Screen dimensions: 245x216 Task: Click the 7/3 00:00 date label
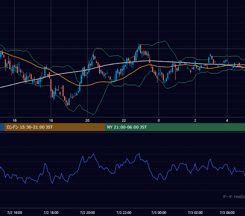click(159, 212)
